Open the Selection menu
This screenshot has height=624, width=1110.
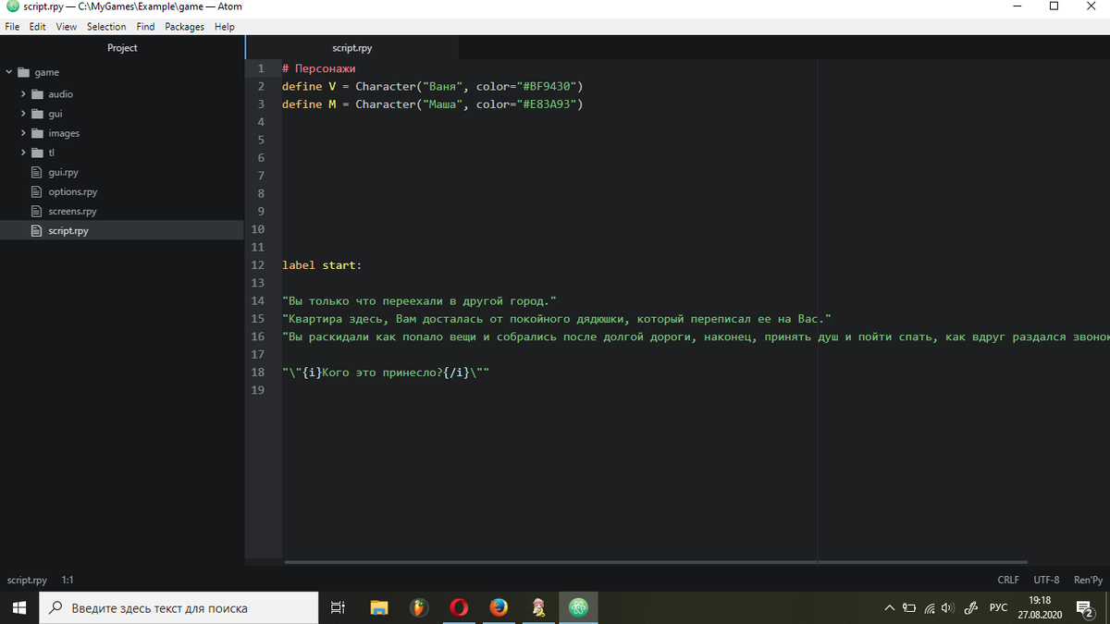click(106, 27)
